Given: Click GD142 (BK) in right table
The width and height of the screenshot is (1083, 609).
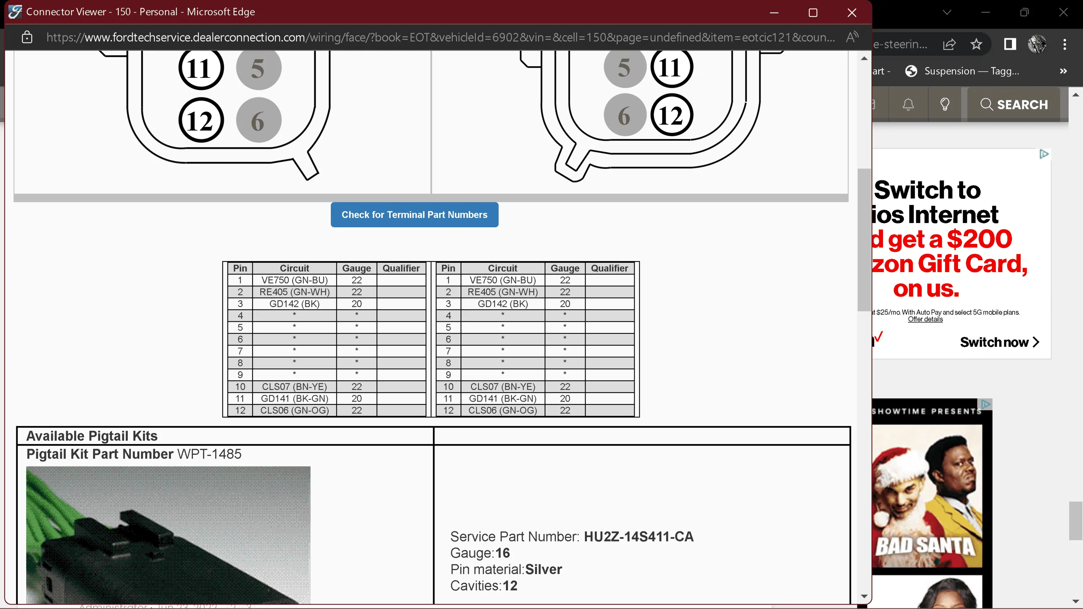Looking at the screenshot, I should pyautogui.click(x=503, y=304).
